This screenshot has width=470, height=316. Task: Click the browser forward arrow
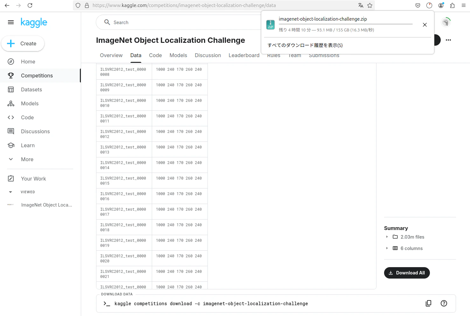pyautogui.click(x=18, y=5)
